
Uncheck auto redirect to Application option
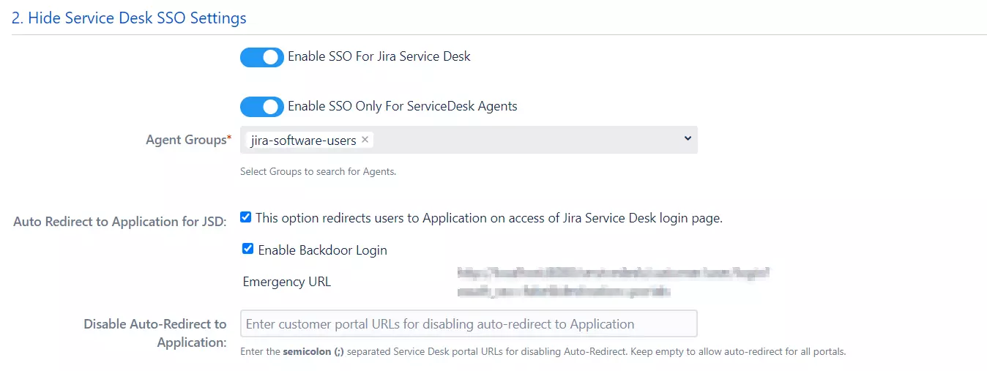tap(246, 217)
